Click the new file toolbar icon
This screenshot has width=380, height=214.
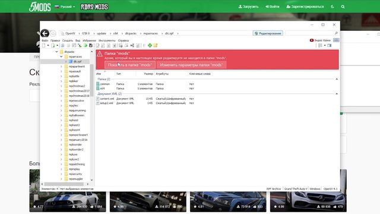[43, 45]
